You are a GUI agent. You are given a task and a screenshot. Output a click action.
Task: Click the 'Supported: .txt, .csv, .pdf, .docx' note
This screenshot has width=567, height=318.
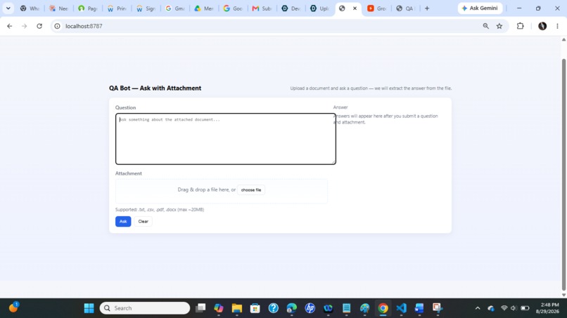click(160, 210)
